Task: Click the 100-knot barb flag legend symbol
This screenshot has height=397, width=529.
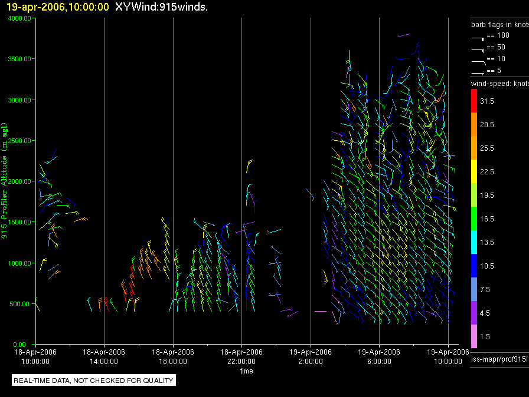Action: pyautogui.click(x=478, y=39)
